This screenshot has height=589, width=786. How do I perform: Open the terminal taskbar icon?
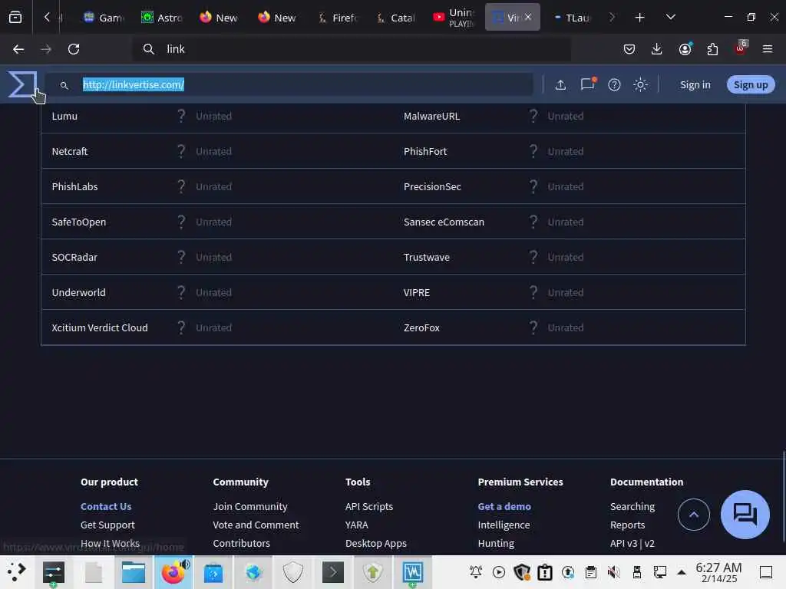(332, 572)
